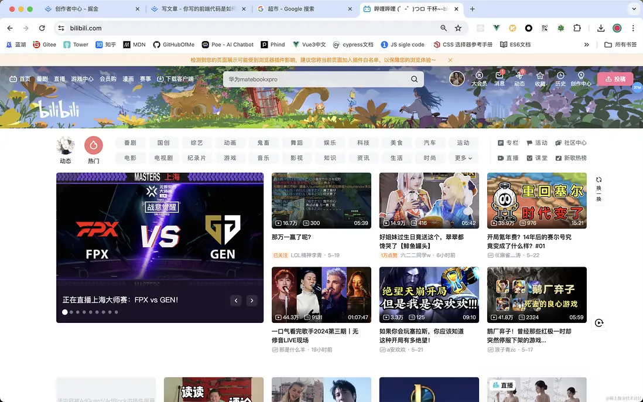The width and height of the screenshot is (643, 402).
Task: Select the 舞蹈 category
Action: point(296,143)
